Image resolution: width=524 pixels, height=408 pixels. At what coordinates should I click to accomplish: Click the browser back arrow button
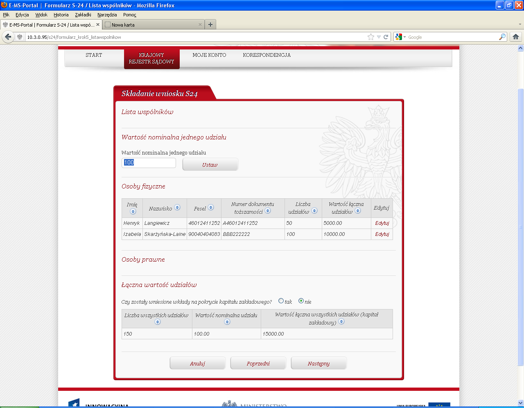(8, 37)
